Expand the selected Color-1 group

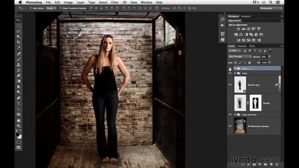tap(235, 69)
